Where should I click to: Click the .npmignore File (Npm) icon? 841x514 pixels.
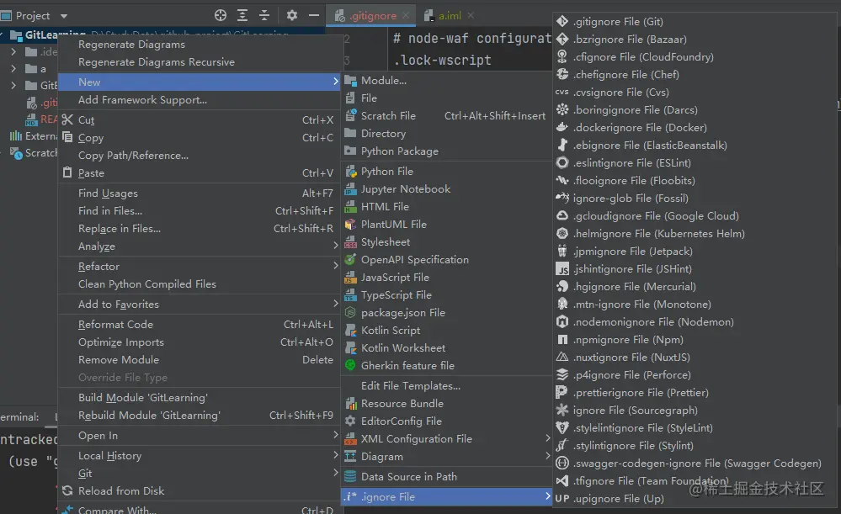pos(562,340)
